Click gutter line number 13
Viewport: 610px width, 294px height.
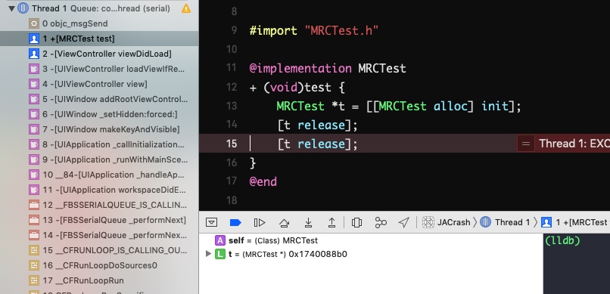232,106
